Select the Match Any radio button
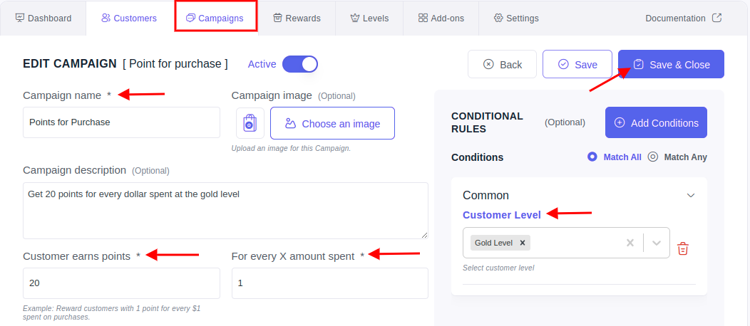Image resolution: width=750 pixels, height=326 pixels. pos(653,157)
